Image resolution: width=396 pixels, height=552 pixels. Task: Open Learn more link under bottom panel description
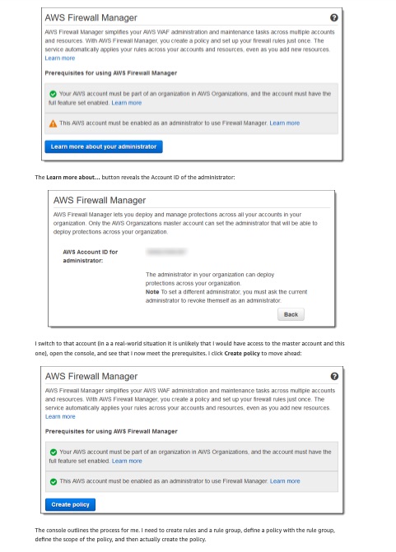(x=60, y=416)
